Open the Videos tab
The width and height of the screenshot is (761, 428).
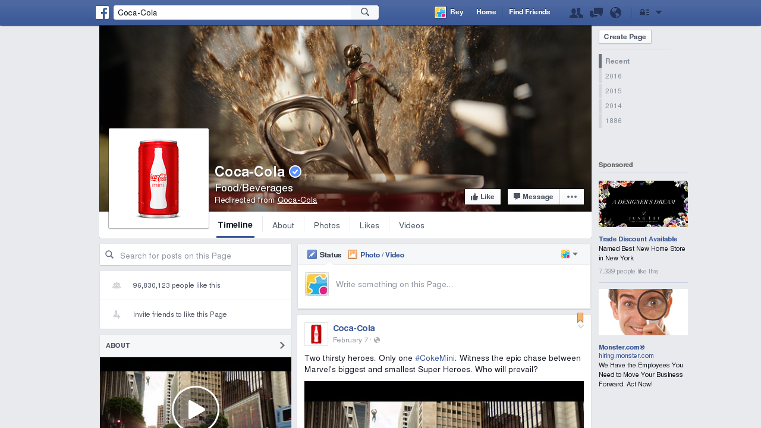click(x=411, y=225)
